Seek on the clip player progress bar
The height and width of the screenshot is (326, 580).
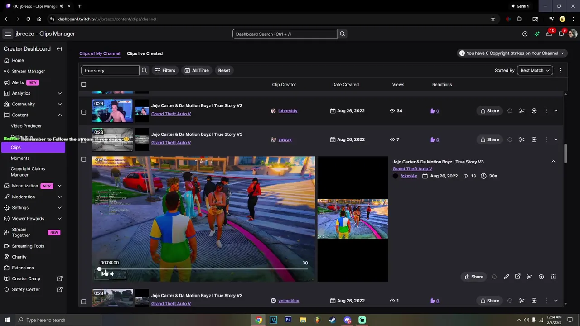tap(203, 269)
